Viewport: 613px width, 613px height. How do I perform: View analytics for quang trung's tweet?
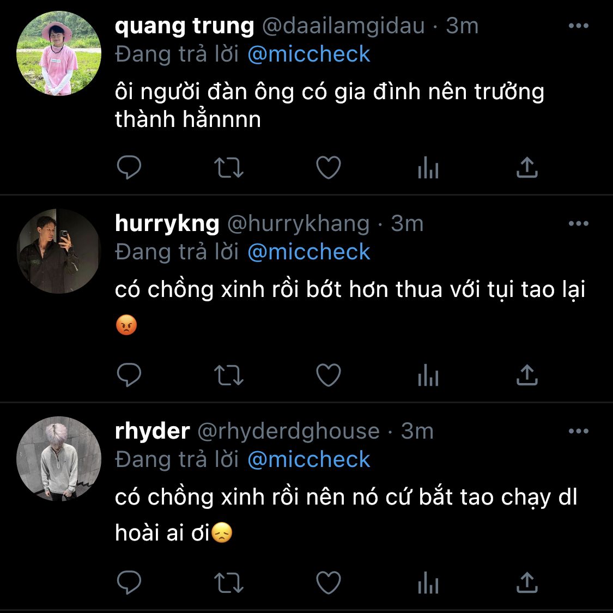pos(428,167)
